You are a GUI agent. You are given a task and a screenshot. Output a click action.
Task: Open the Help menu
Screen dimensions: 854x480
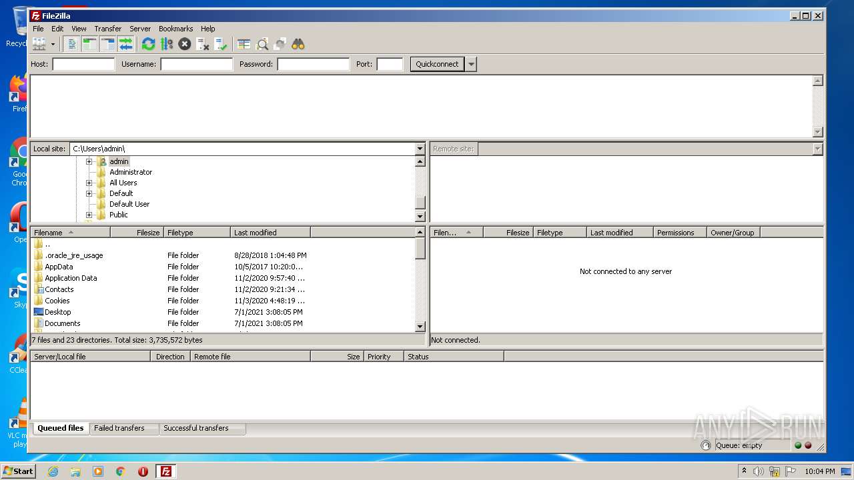coord(208,29)
